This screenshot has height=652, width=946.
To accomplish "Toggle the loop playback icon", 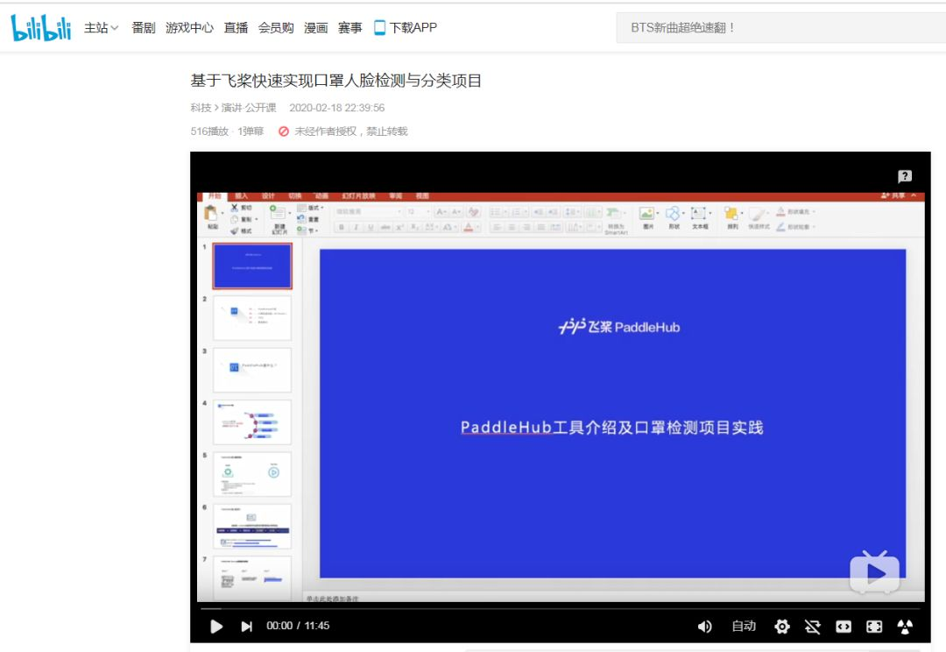I will point(813,627).
